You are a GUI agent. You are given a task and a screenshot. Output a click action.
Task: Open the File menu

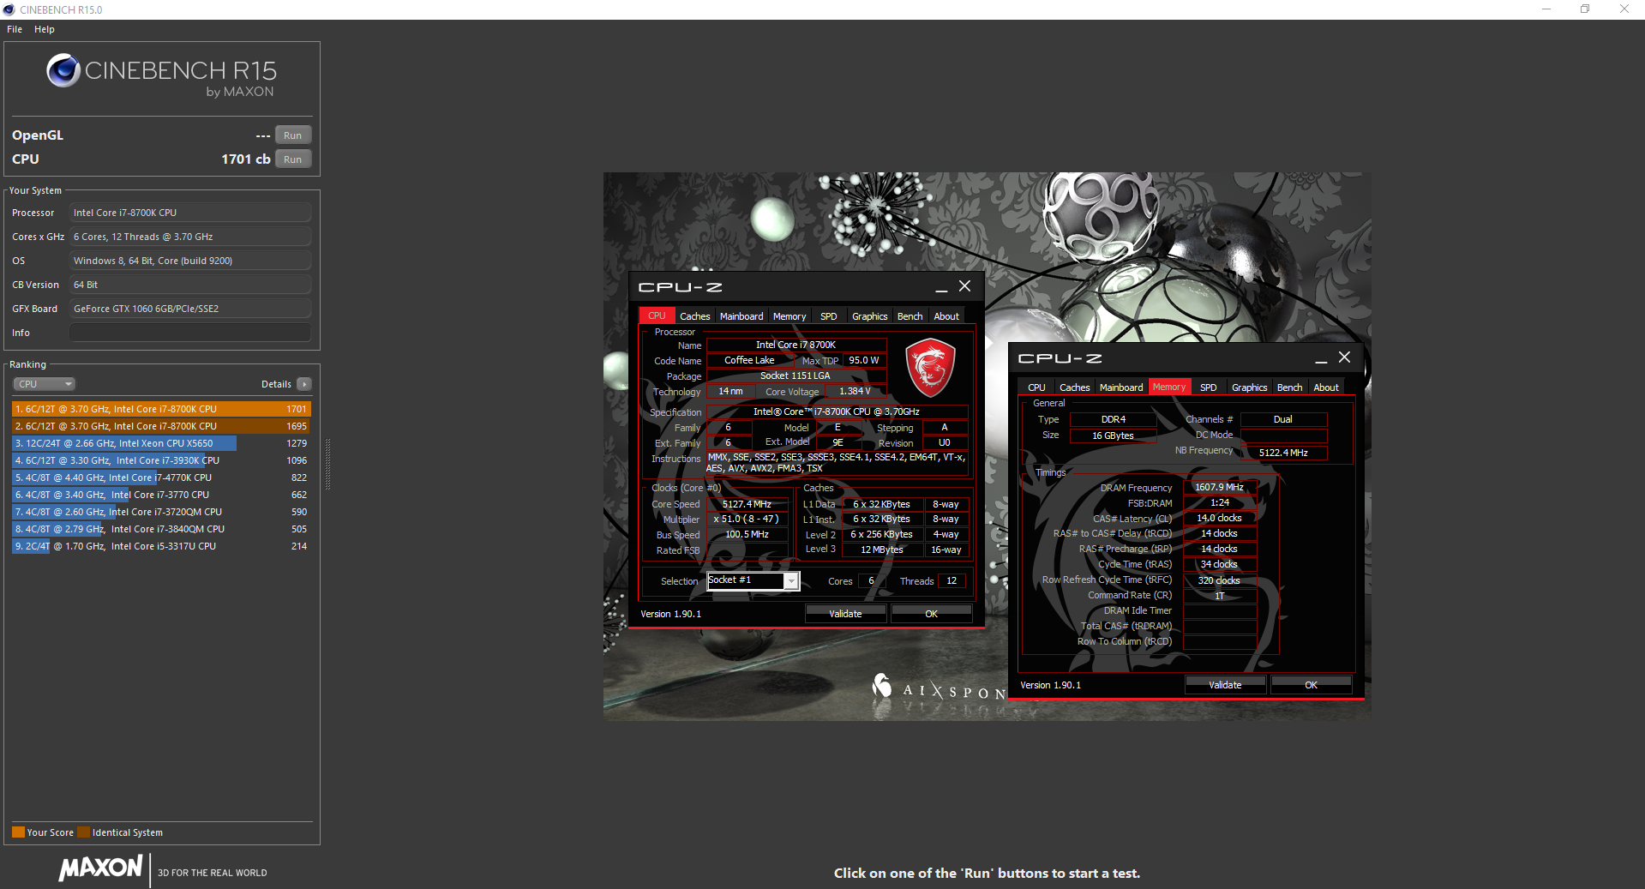(15, 29)
